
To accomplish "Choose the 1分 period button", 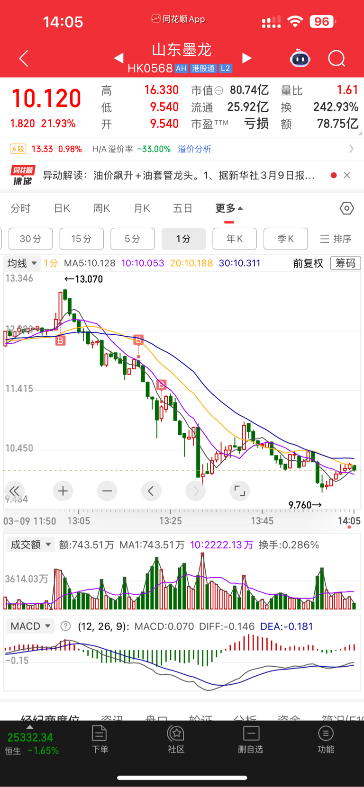I will click(184, 239).
